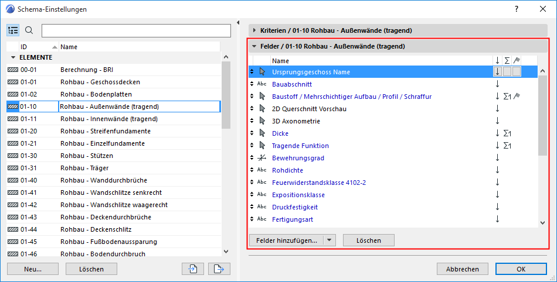Click the hatch icon of 01-30 Stützen
The height and width of the screenshot is (282, 557).
tap(13, 156)
